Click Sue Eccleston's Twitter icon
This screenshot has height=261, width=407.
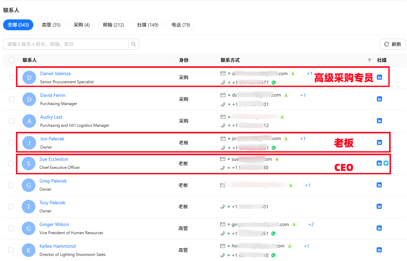(x=386, y=163)
